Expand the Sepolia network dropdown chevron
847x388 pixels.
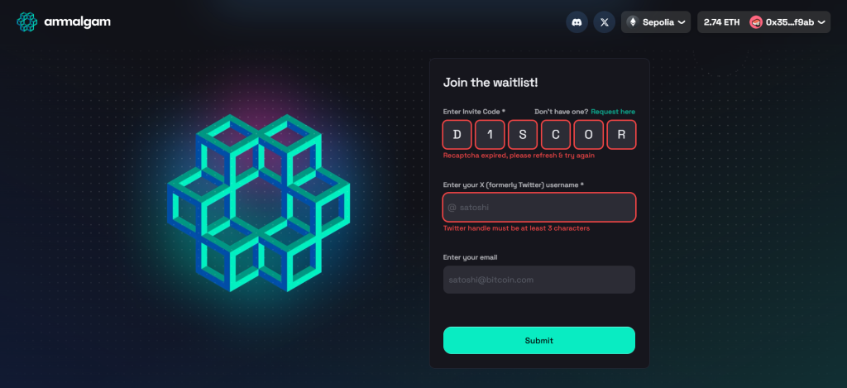[x=682, y=22]
